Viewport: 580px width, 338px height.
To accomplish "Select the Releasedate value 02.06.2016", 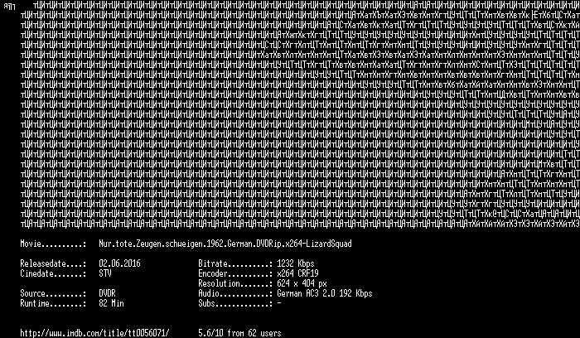I will (x=119, y=263).
